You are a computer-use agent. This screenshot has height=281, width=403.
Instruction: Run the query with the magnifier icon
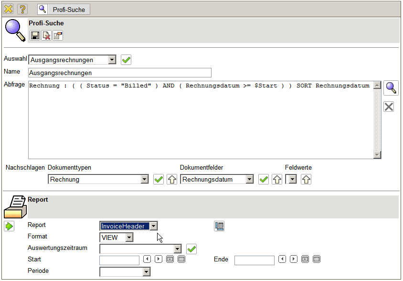coord(391,87)
